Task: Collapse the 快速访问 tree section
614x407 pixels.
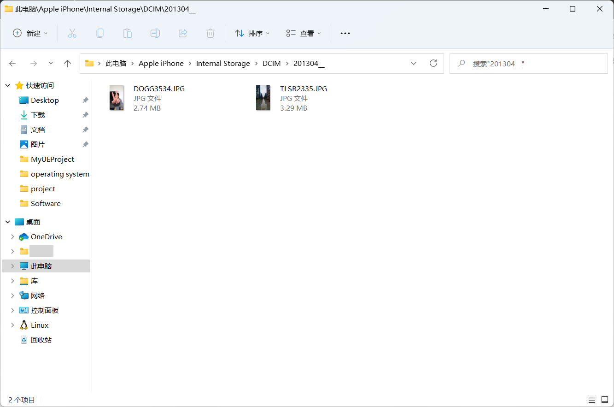Action: pyautogui.click(x=8, y=85)
